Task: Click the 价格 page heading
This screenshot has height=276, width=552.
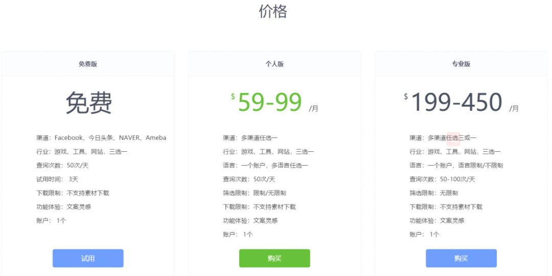Action: coord(273,11)
